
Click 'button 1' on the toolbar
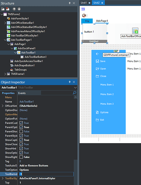click(x=89, y=32)
